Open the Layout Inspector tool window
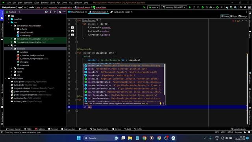 tap(239, 129)
